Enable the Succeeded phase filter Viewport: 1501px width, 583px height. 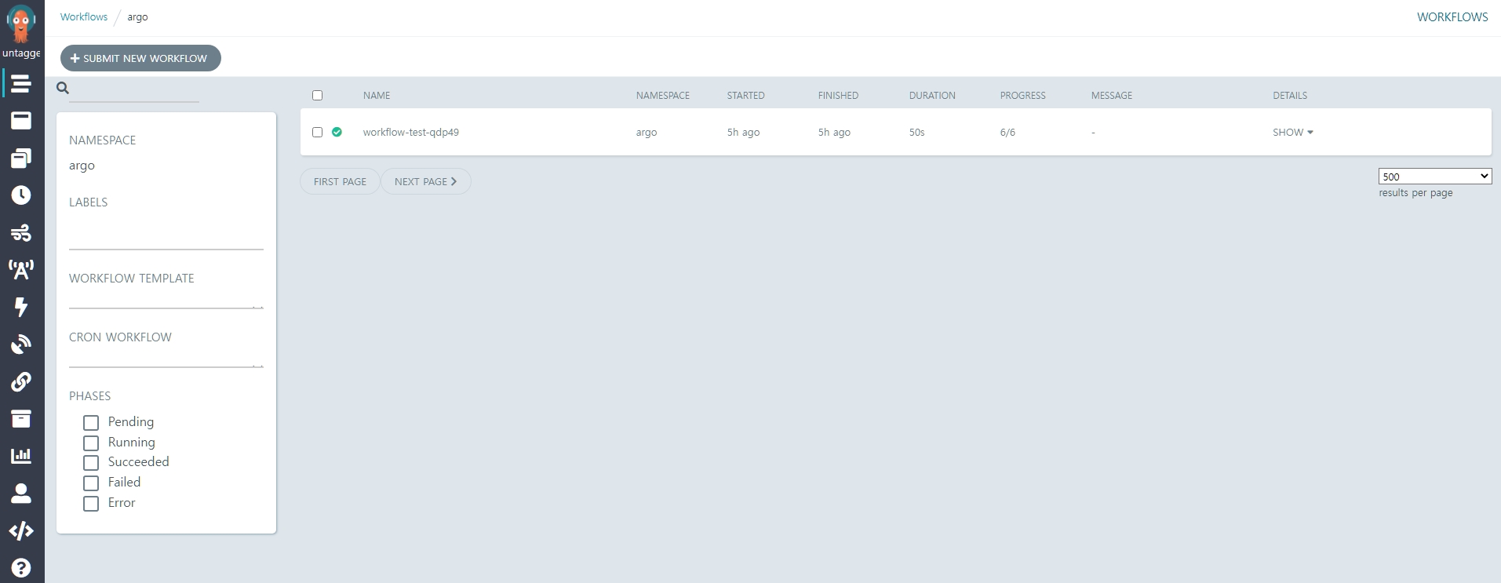91,463
